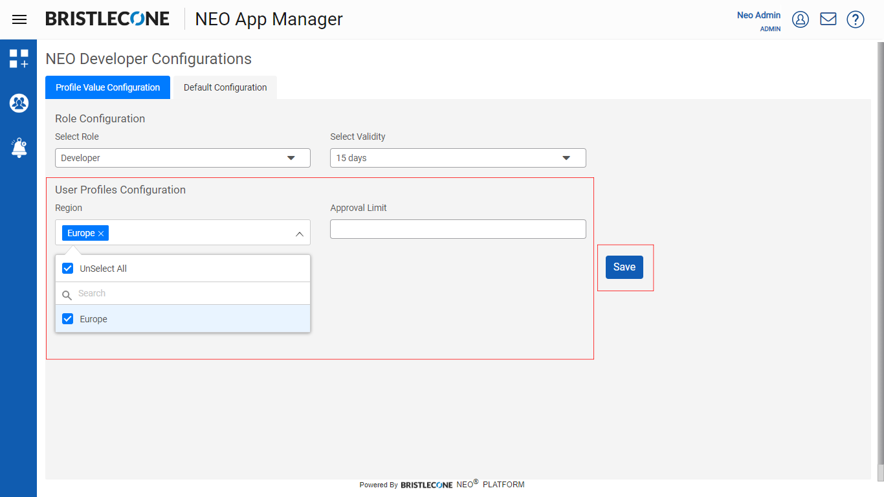Click the Save button
The height and width of the screenshot is (497, 884).
click(624, 267)
